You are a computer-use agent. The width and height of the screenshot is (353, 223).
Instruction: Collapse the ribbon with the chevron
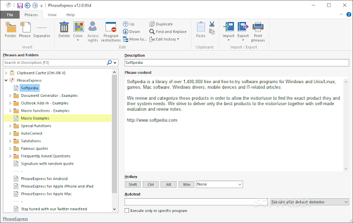click(341, 15)
